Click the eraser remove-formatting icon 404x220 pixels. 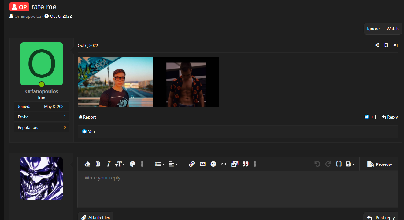[x=87, y=164]
